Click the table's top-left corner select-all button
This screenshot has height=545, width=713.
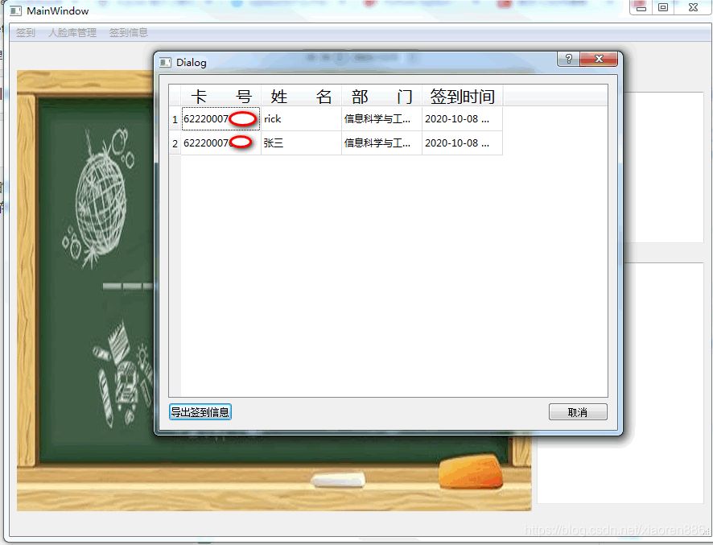[175, 96]
